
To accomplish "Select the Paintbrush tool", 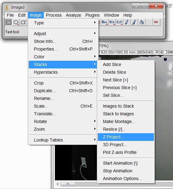I will point(134,22).
